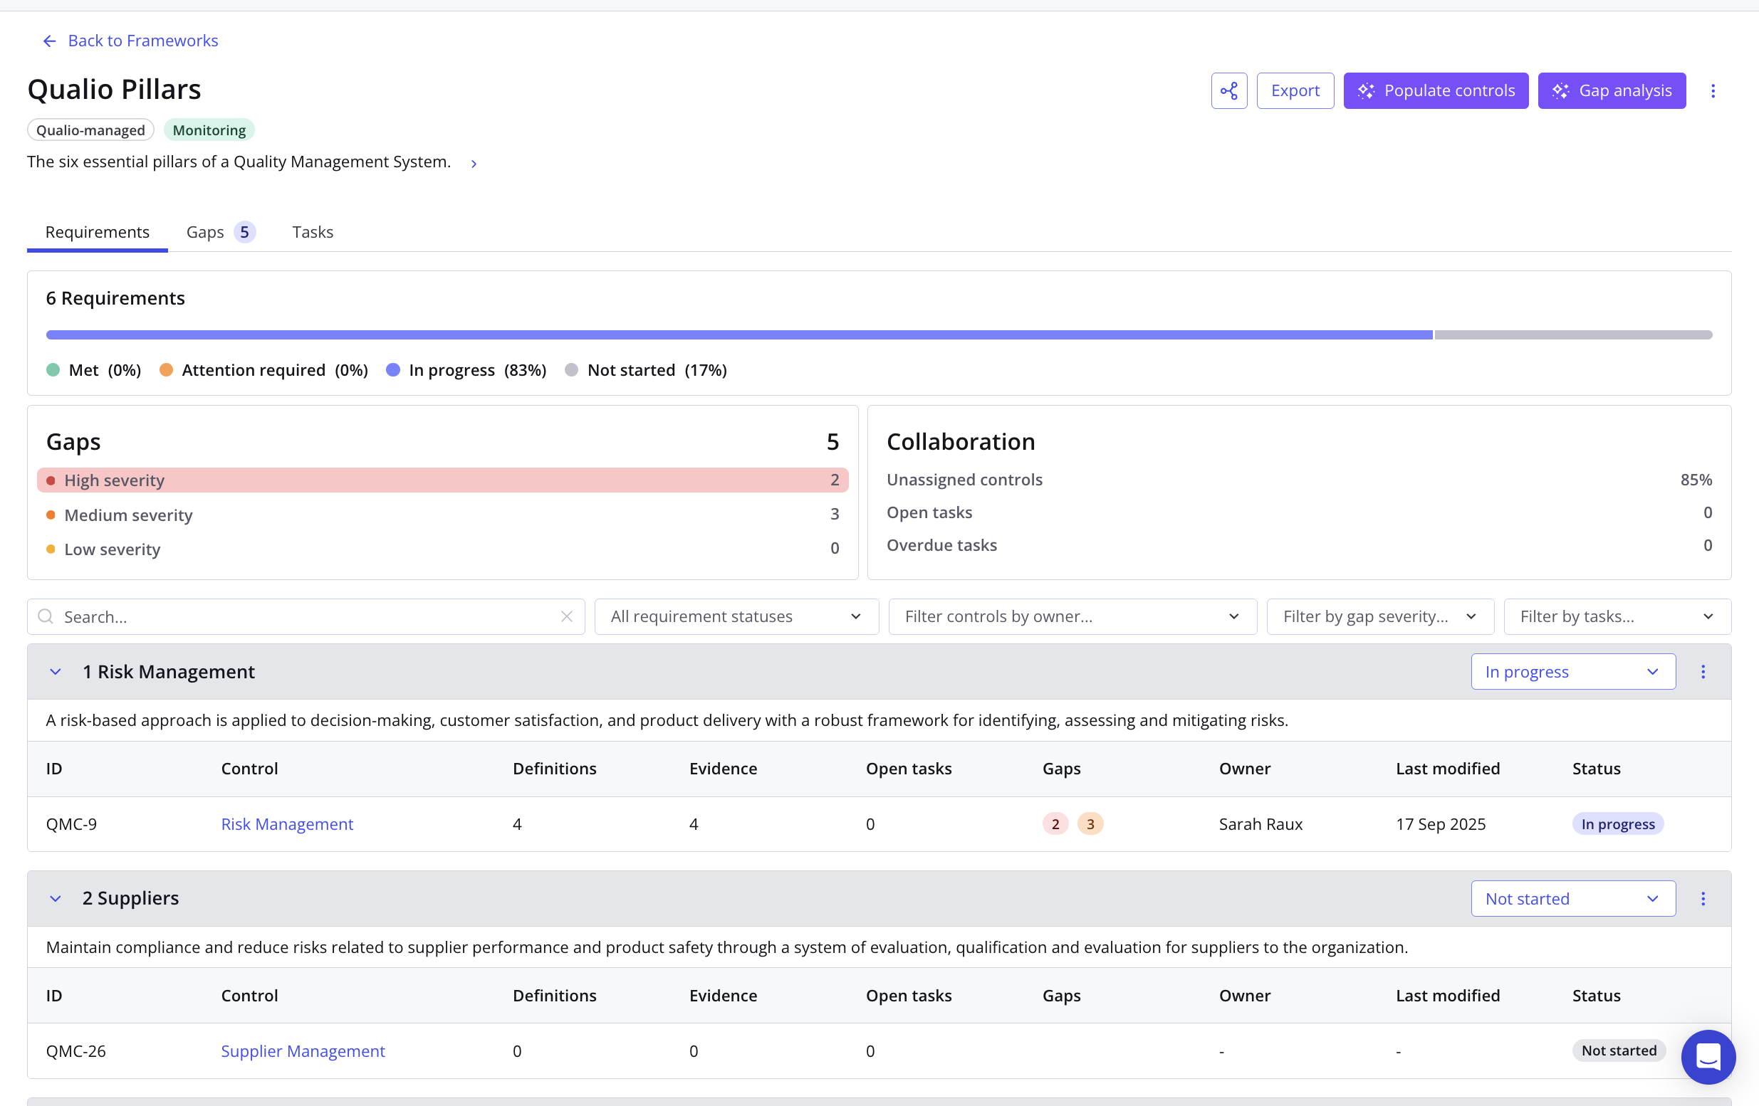The image size is (1759, 1106).
Task: Open the All requirement statuses dropdown
Action: (x=736, y=617)
